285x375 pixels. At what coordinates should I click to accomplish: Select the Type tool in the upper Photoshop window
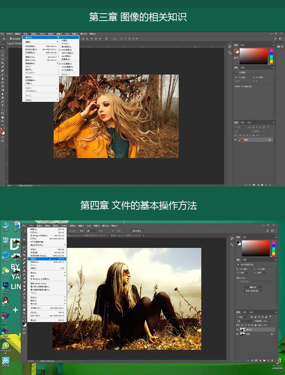tap(3, 105)
